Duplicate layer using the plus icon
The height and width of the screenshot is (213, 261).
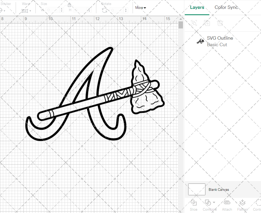207,23
